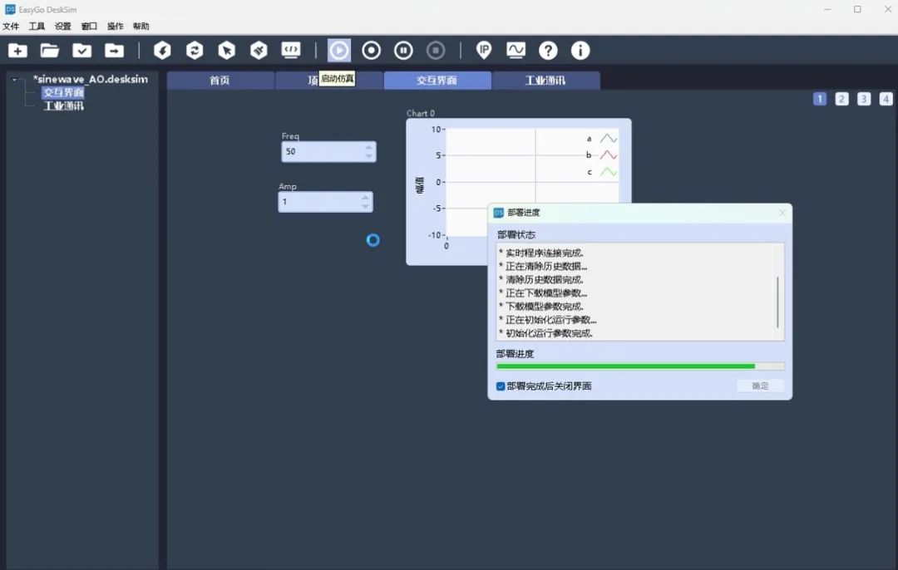Switch to the 首页 tab

[x=220, y=81]
